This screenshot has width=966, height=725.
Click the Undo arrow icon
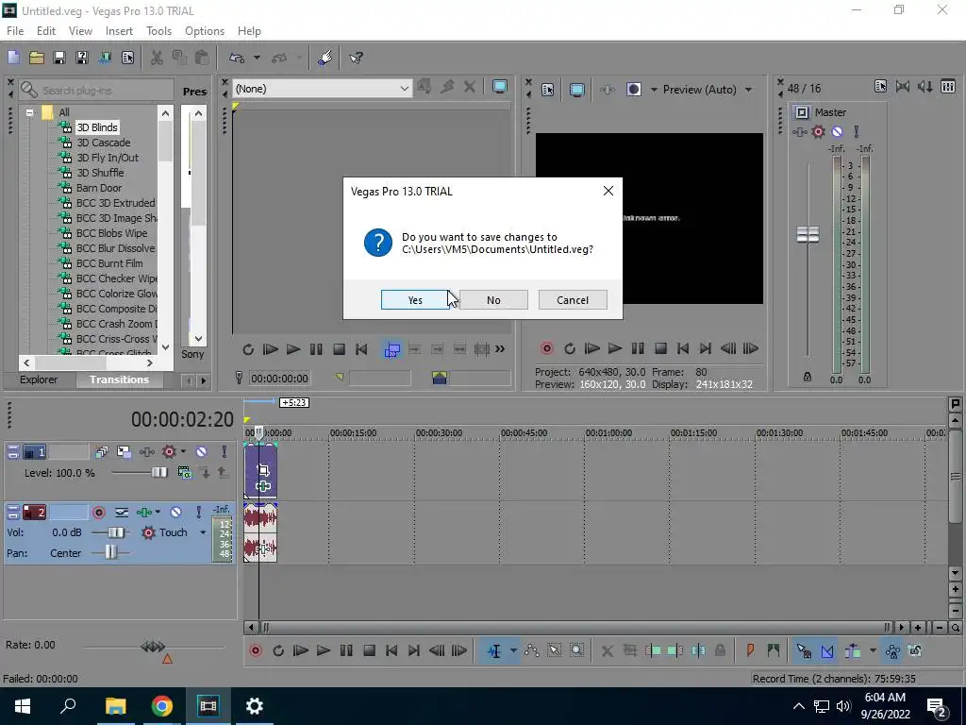[237, 58]
